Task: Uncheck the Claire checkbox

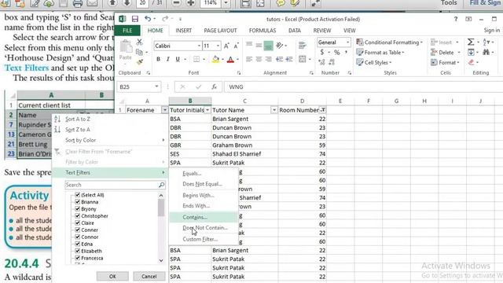Action: (x=77, y=222)
